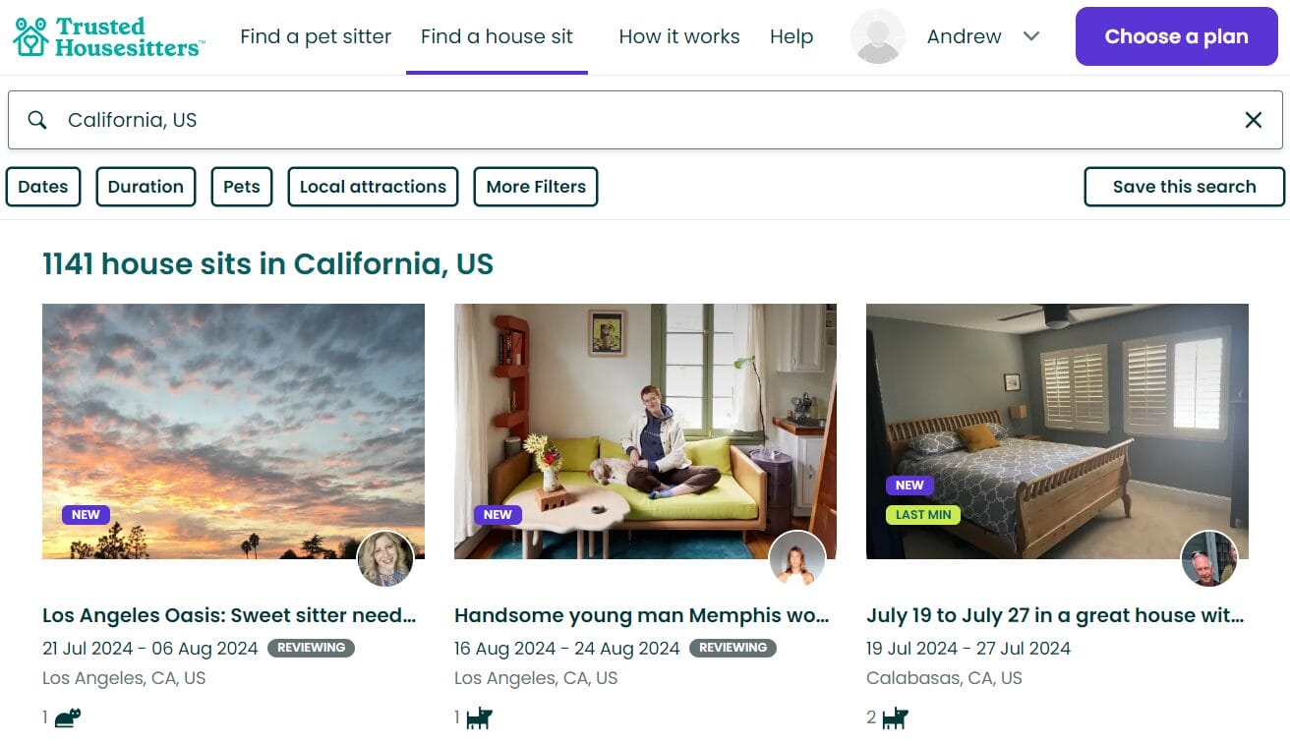
Task: Click the search magnifying glass icon
Action: pos(36,120)
